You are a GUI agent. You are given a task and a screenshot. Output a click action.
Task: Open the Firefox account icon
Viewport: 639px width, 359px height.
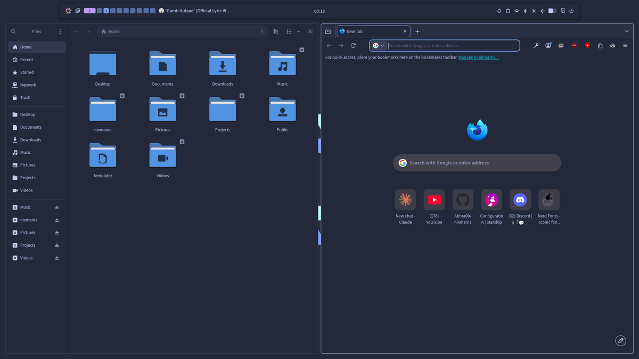[x=548, y=46]
